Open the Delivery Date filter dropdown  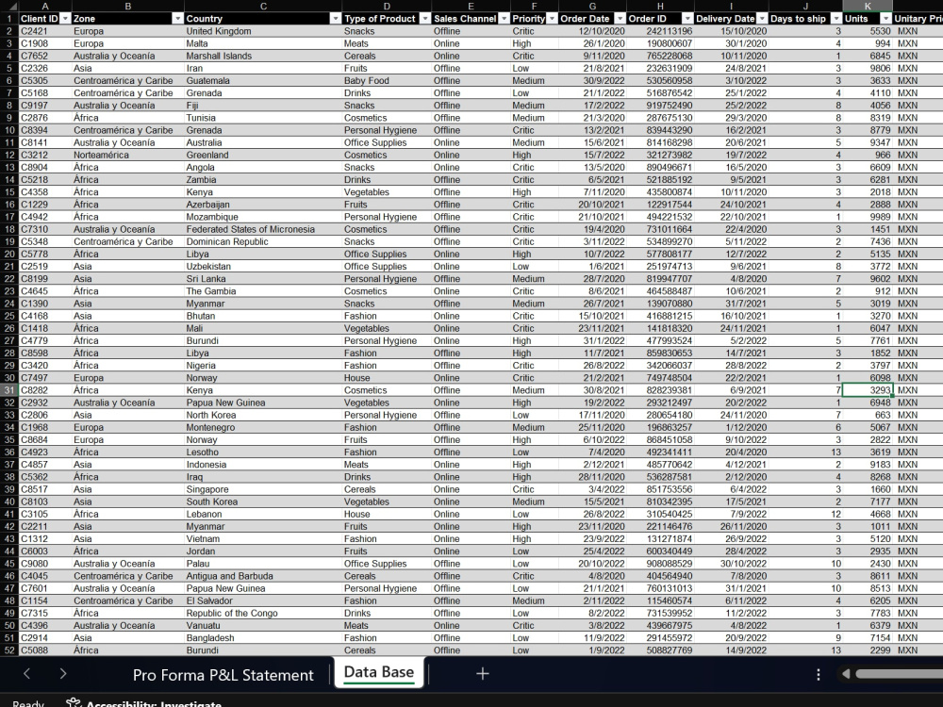(x=762, y=19)
